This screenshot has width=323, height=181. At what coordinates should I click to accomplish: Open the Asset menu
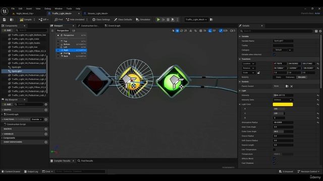point(29,9)
